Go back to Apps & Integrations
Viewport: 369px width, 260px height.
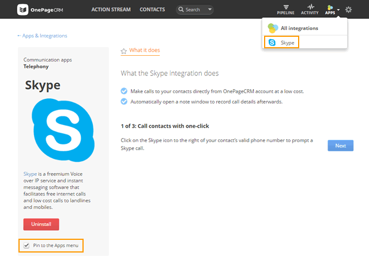coord(42,36)
